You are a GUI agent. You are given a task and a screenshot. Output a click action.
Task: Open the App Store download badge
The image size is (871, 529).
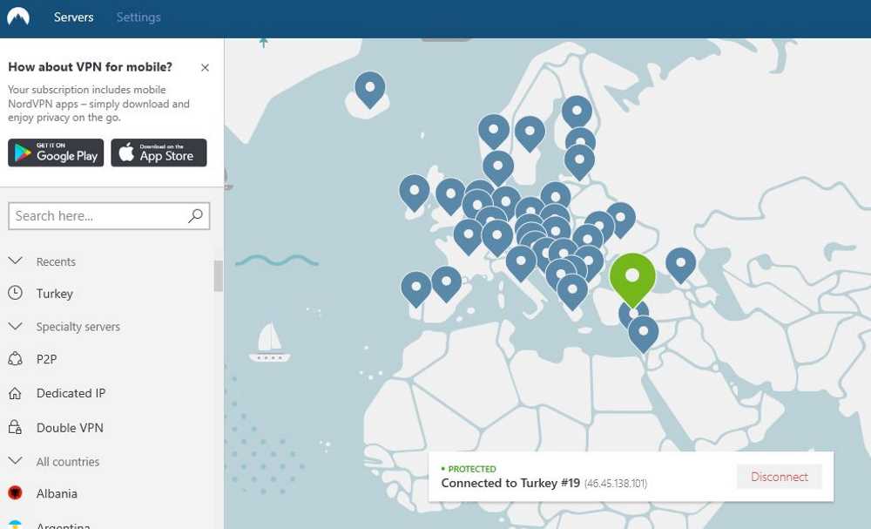159,153
